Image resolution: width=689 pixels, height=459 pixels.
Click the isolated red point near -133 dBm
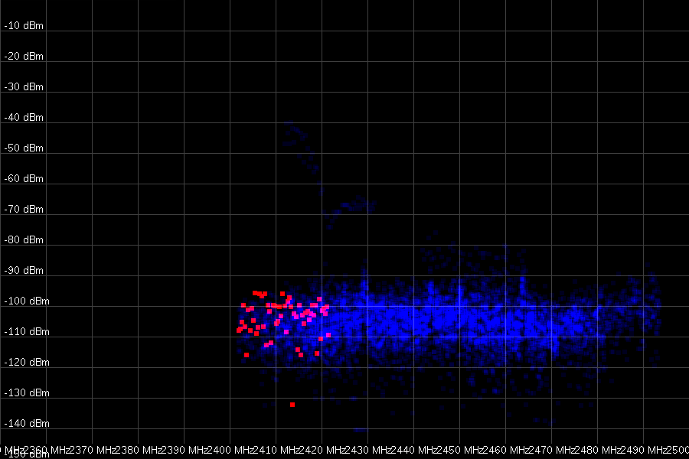coord(292,405)
